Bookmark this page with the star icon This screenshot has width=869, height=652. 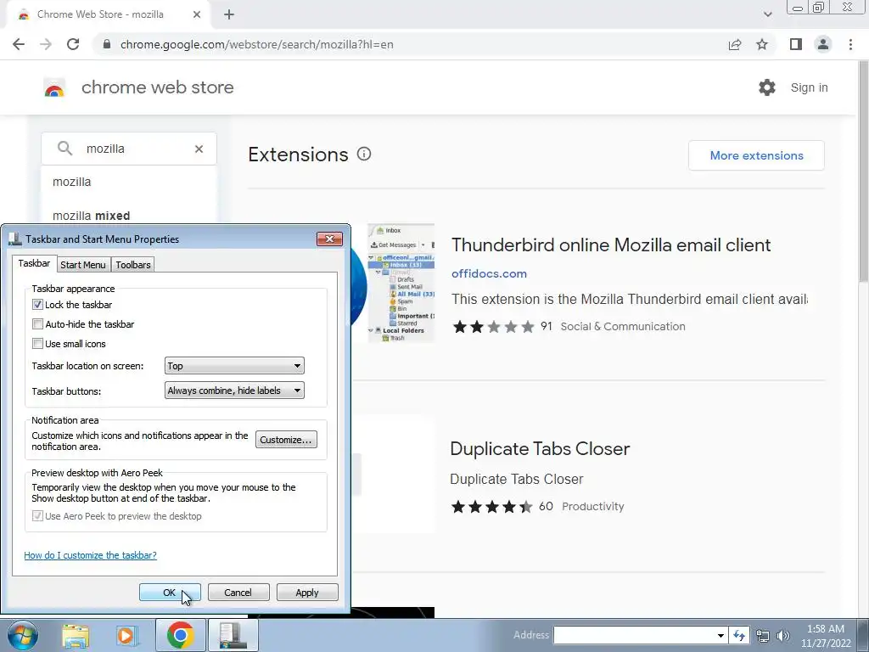tap(762, 44)
